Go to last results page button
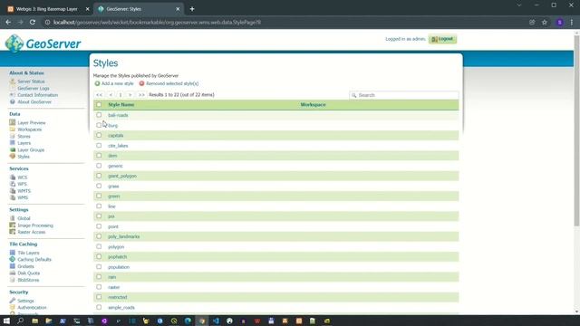580x326 pixels. point(141,95)
